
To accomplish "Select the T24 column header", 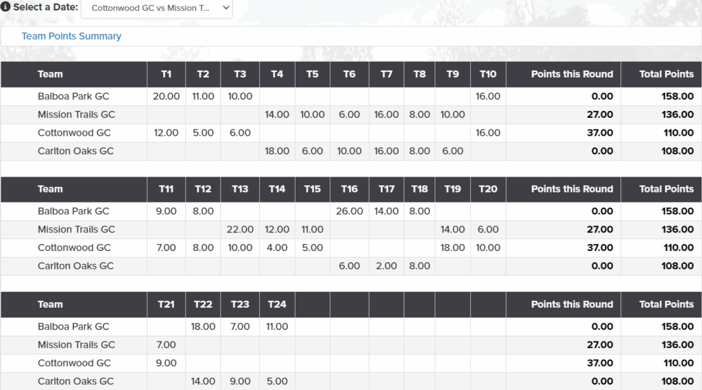I will pyautogui.click(x=277, y=304).
